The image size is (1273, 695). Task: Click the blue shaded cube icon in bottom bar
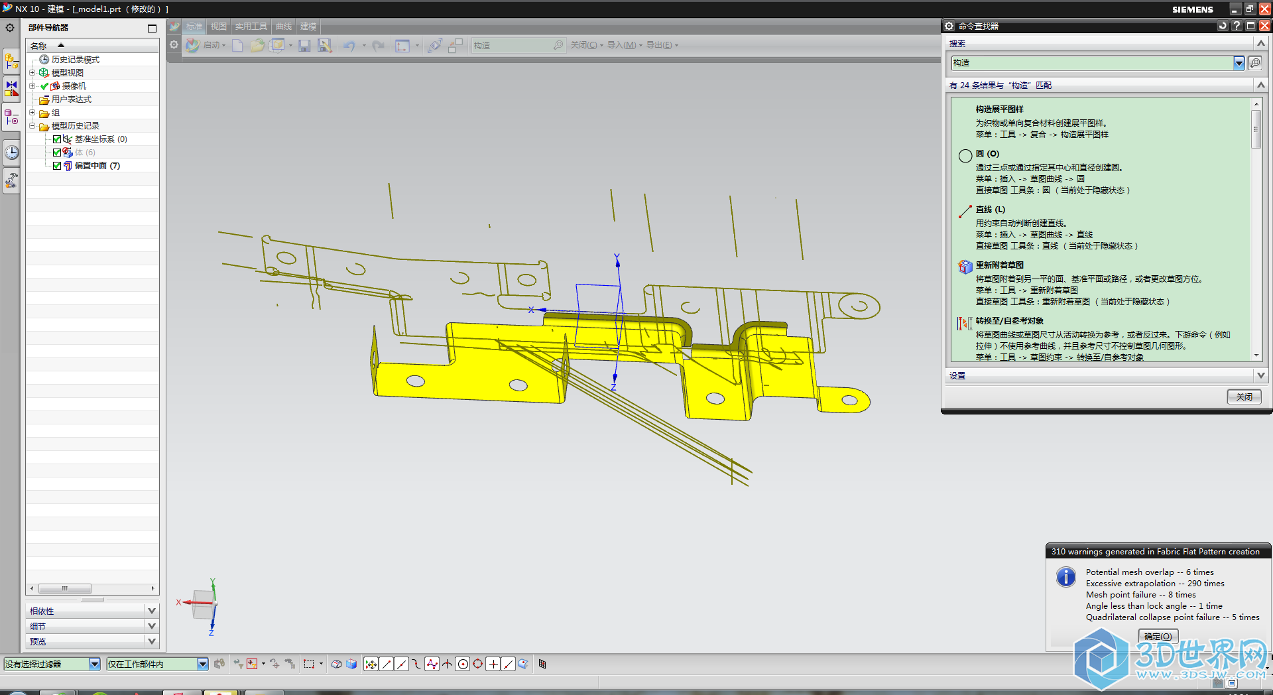pyautogui.click(x=351, y=664)
